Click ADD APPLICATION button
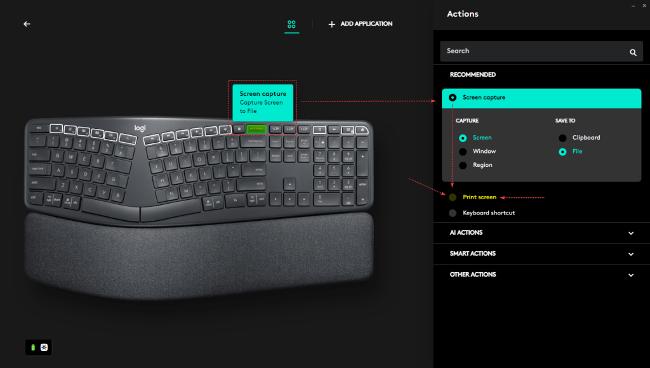 click(x=361, y=24)
